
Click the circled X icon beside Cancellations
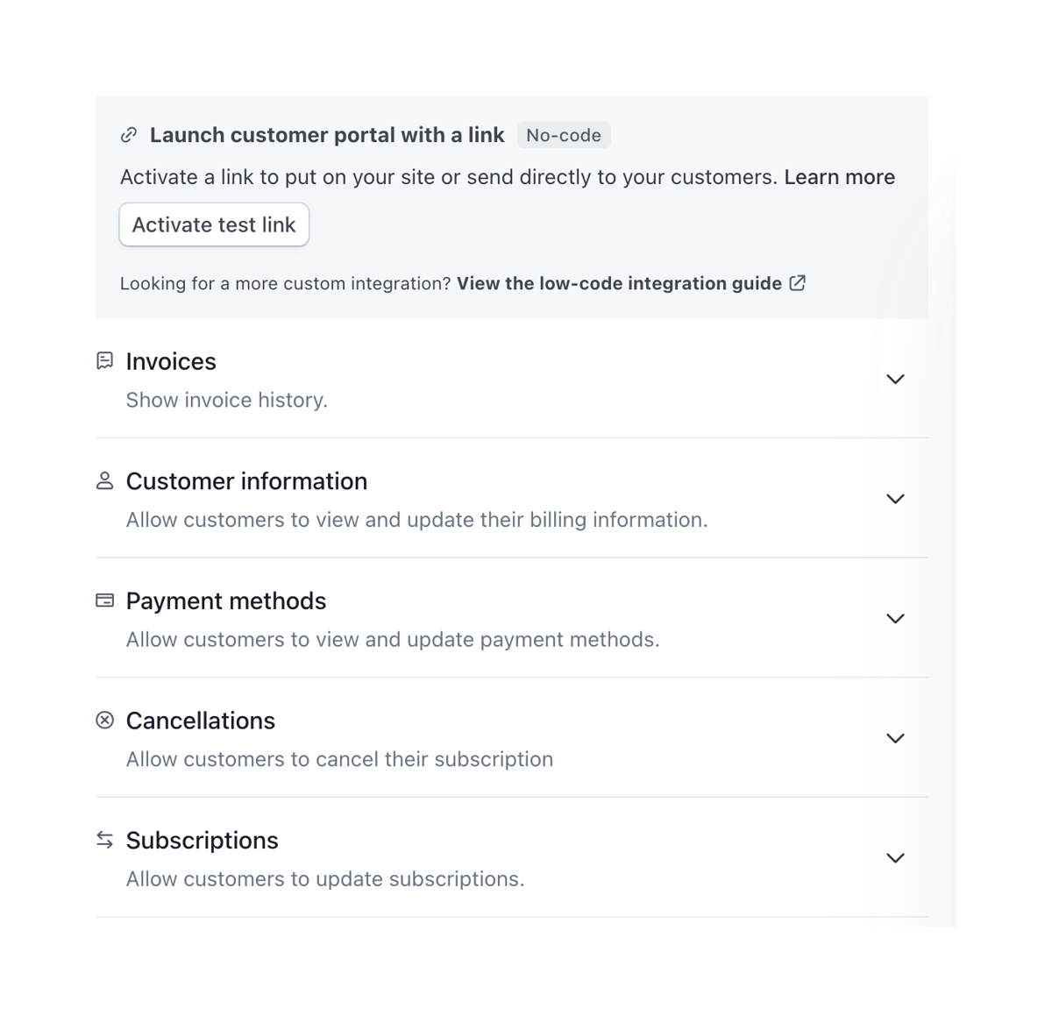pyautogui.click(x=104, y=720)
